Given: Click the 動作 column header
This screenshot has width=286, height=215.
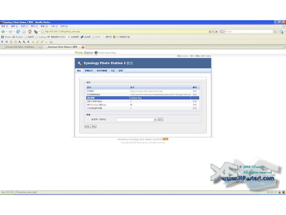Looking at the screenshot, I should [195, 87].
